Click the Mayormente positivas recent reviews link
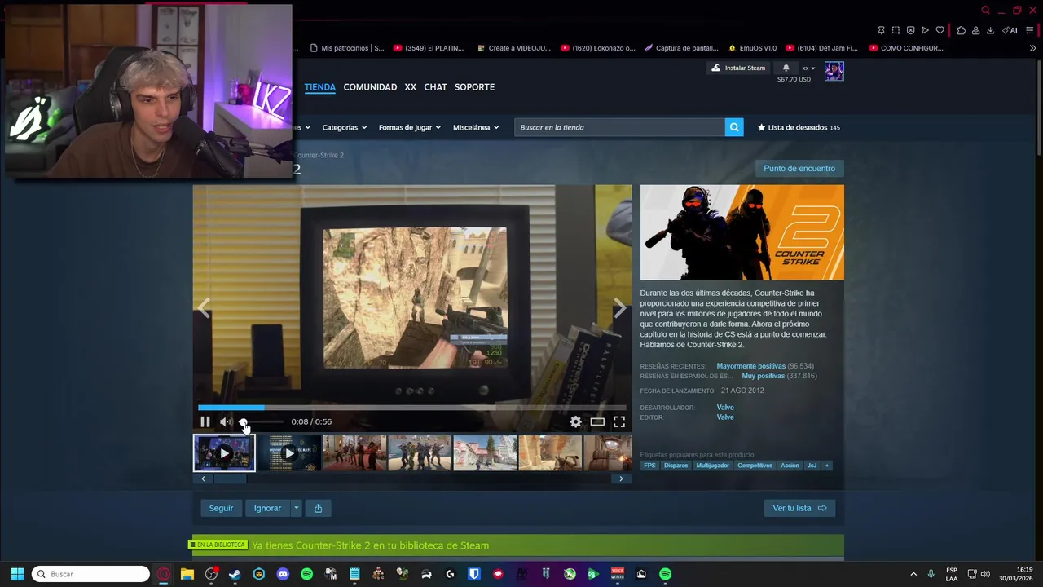Image resolution: width=1043 pixels, height=587 pixels. point(750,366)
